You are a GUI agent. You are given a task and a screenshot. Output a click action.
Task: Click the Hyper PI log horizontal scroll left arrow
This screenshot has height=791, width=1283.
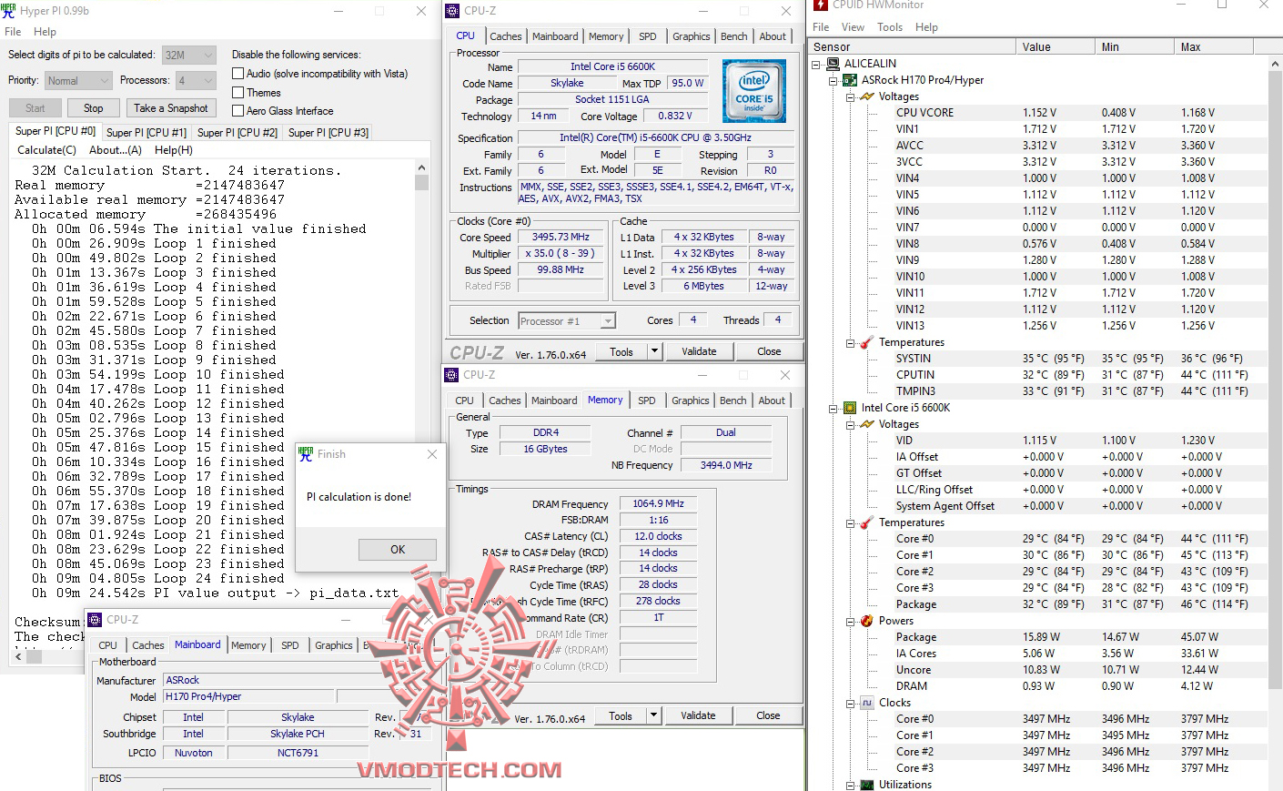19,654
